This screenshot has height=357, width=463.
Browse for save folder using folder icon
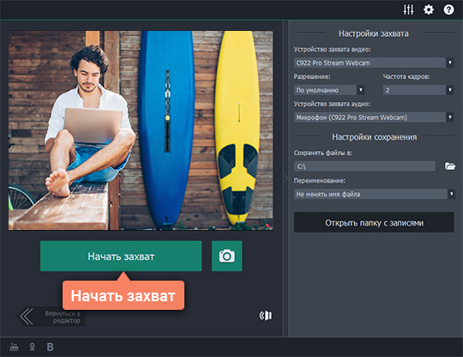[450, 166]
